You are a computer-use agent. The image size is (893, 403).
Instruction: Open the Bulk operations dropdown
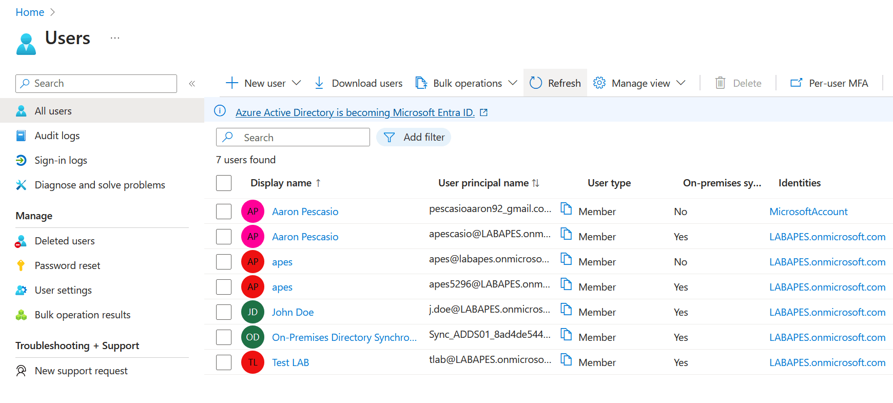pyautogui.click(x=512, y=83)
